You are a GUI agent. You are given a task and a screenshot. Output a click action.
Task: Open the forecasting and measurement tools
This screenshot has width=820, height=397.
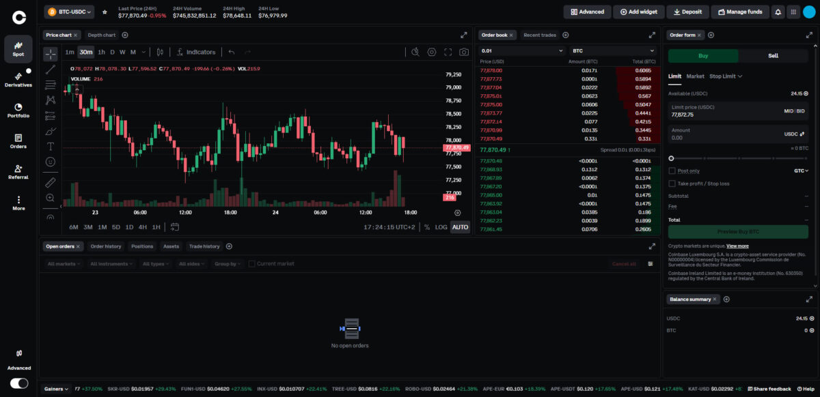click(x=51, y=115)
